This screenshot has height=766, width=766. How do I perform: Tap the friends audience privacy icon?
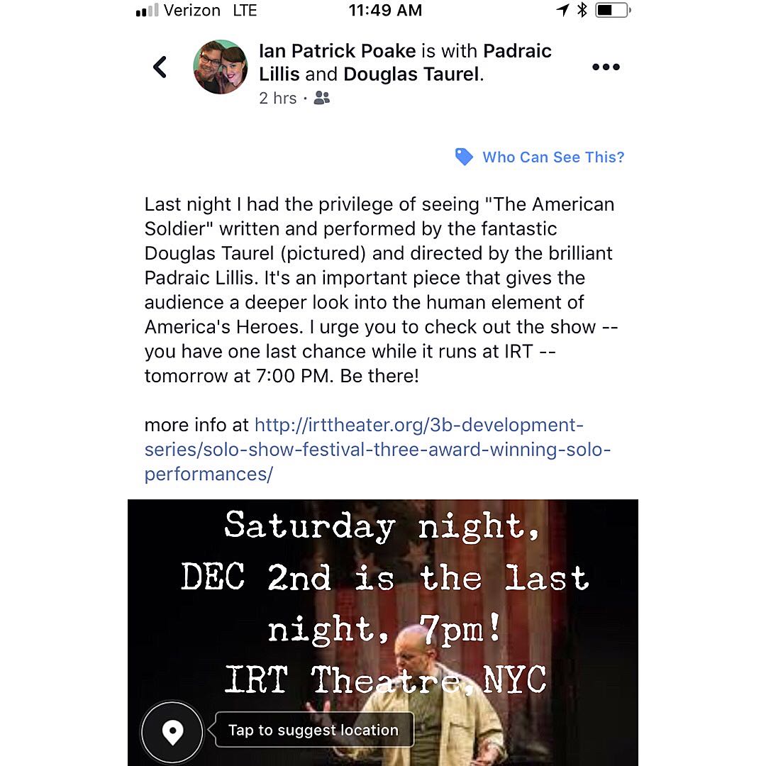tap(321, 98)
